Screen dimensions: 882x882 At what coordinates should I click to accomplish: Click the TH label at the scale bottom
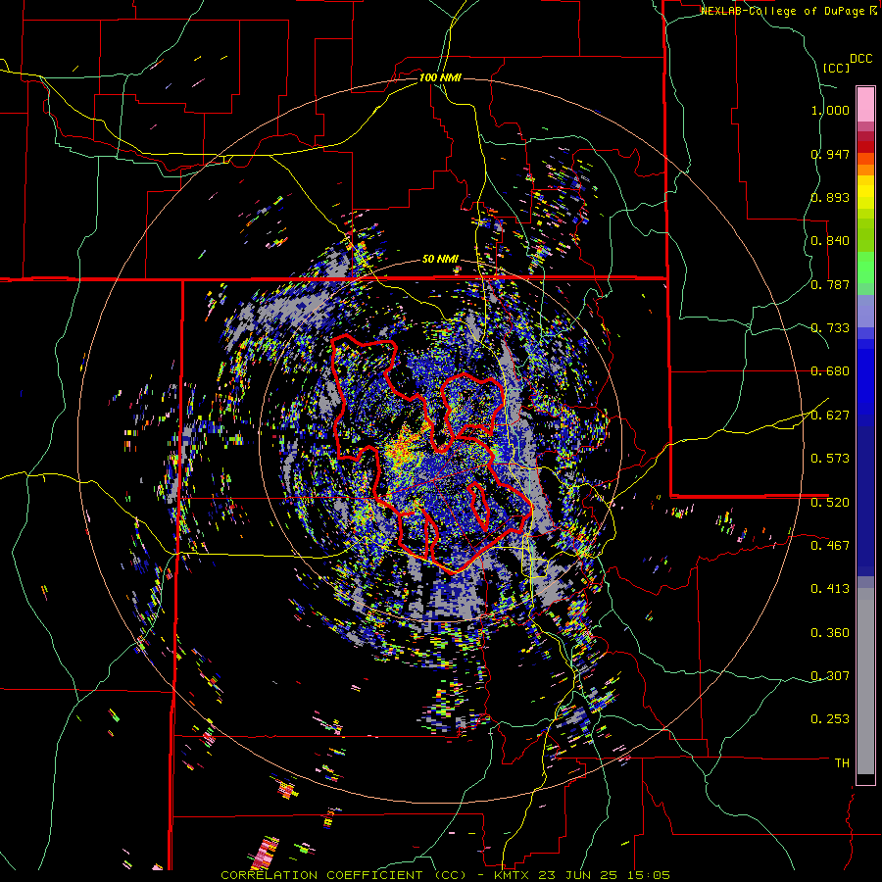pos(842,762)
